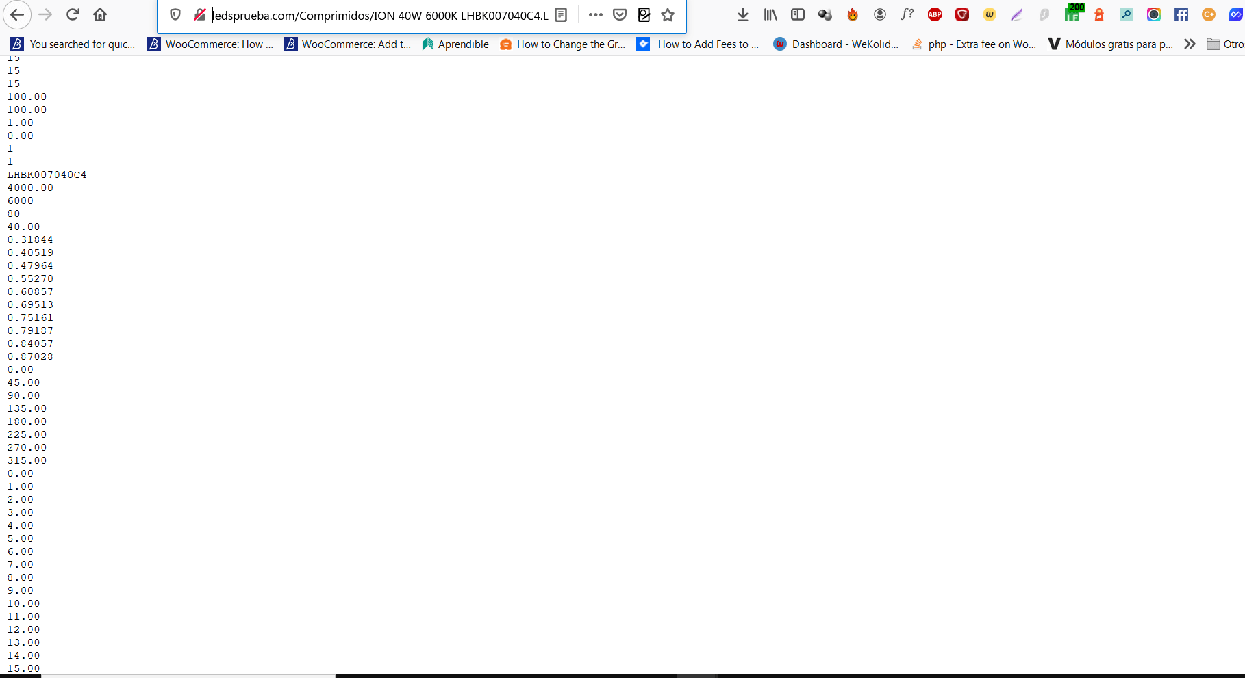This screenshot has height=678, width=1245.
Task: Open the colorful camera lens extension
Action: coord(1154,14)
